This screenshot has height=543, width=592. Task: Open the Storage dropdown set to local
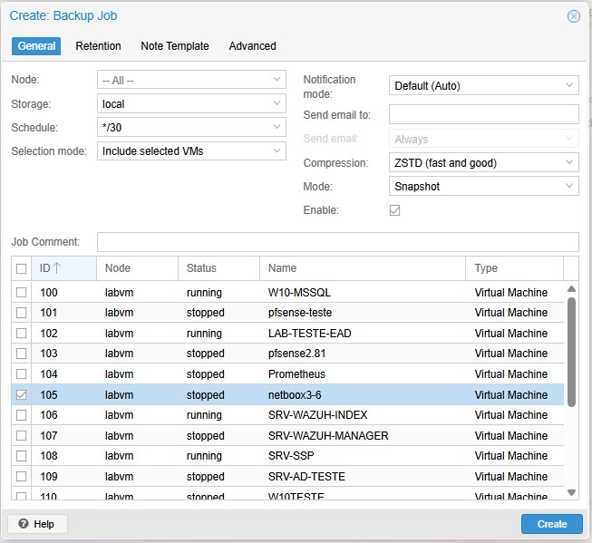pos(277,103)
